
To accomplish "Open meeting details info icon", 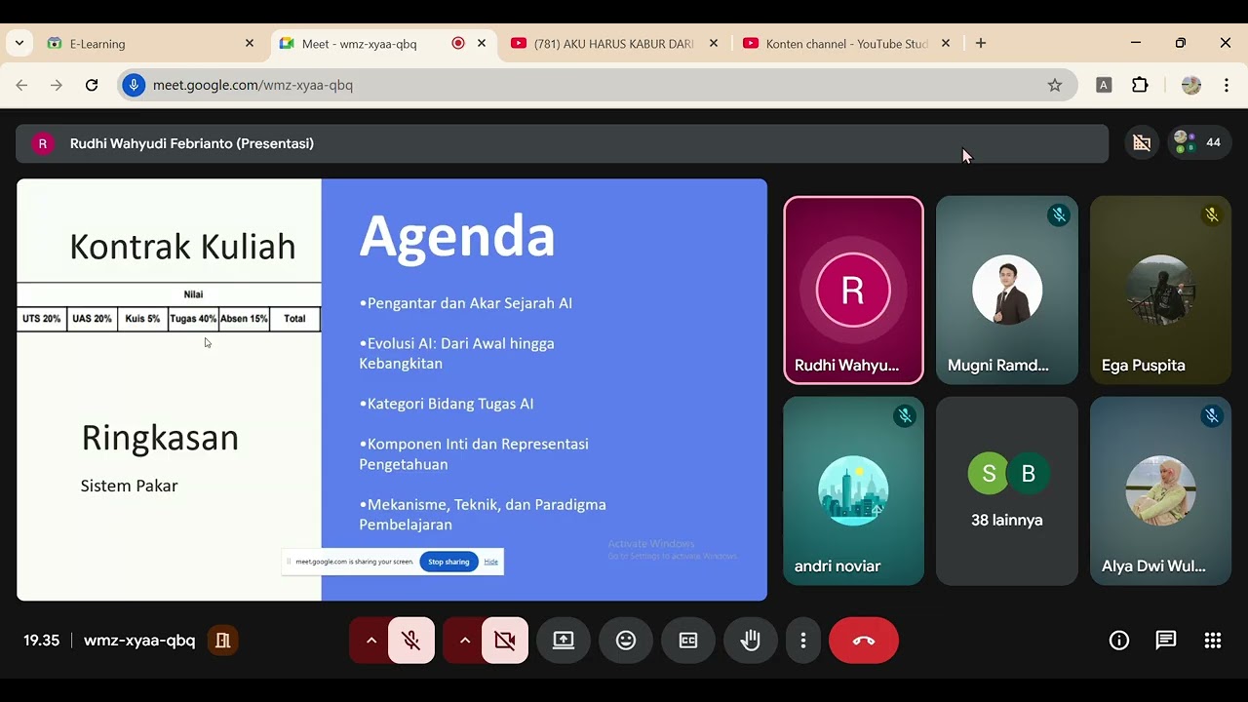I will [x=1119, y=641].
